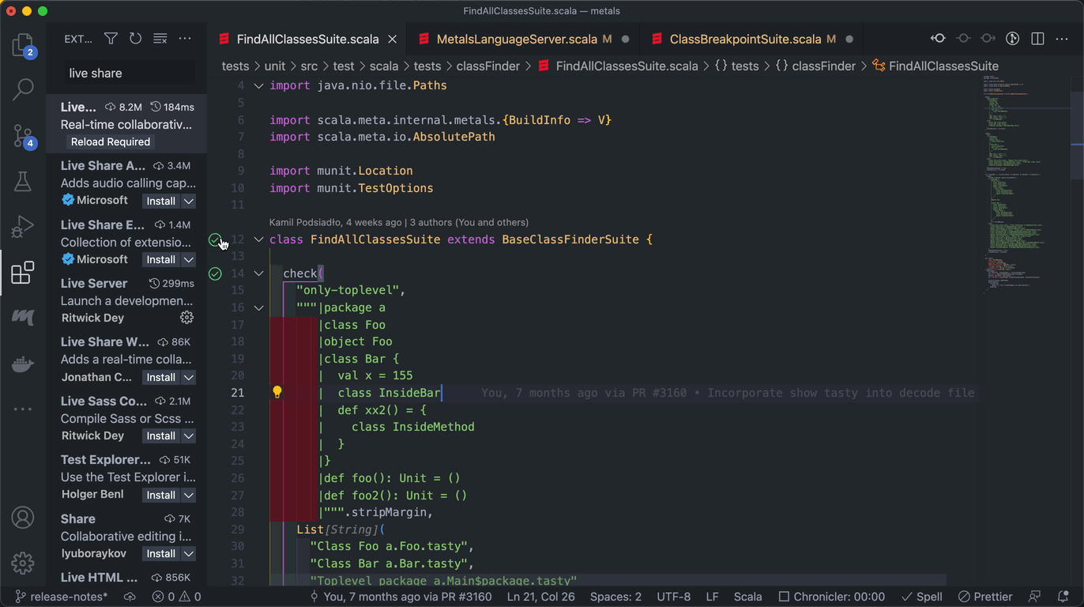Toggle the lightbulb quick fix on line 21
Viewport: 1084px width, 607px height.
coord(277,391)
